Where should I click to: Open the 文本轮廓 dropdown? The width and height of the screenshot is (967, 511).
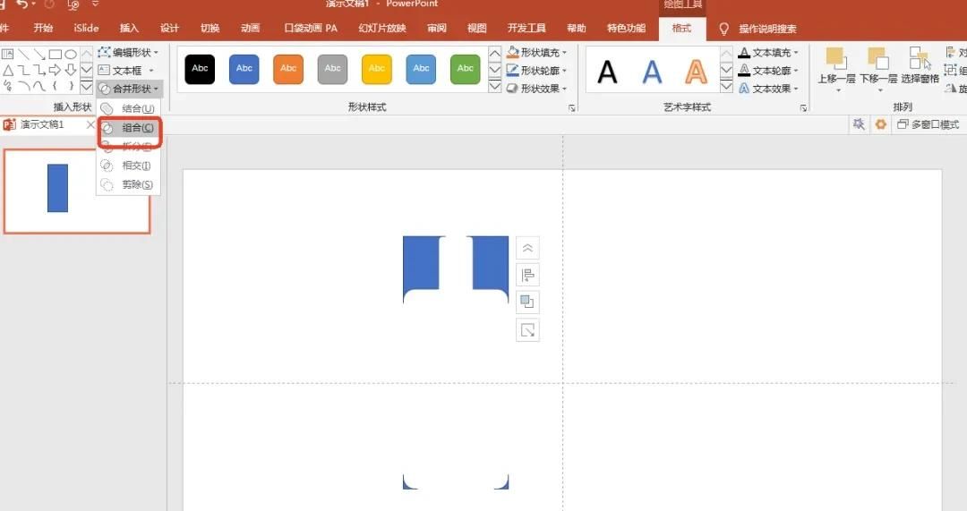pyautogui.click(x=768, y=71)
